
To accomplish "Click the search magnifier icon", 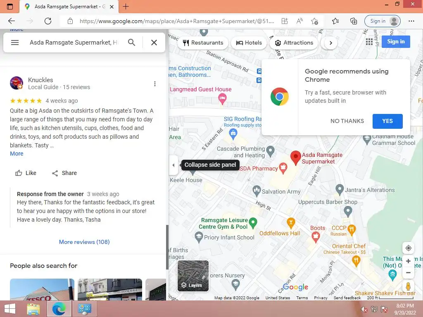I will coord(131,43).
